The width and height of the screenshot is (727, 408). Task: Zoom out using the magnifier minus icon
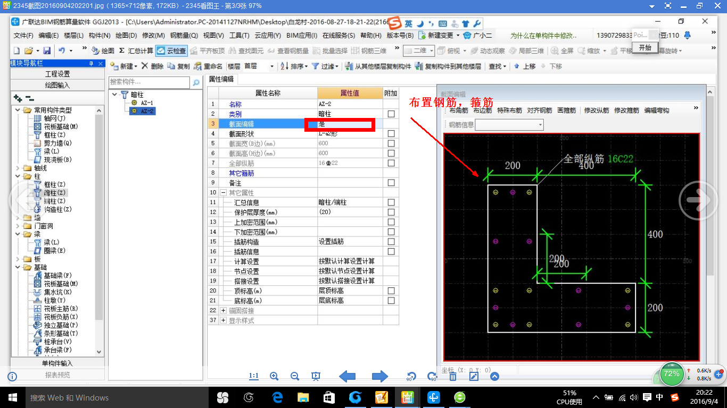pos(295,376)
